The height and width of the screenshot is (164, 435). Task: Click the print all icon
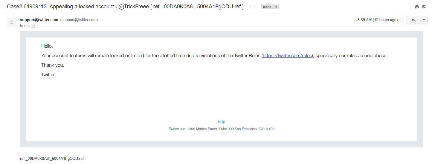click(x=417, y=7)
